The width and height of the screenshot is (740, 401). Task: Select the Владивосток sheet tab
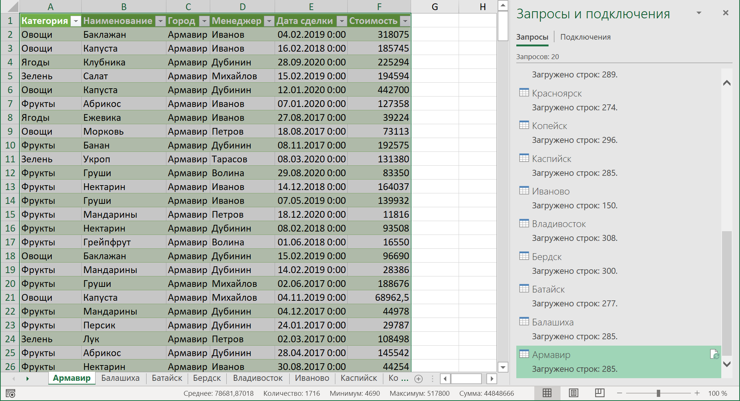point(258,378)
